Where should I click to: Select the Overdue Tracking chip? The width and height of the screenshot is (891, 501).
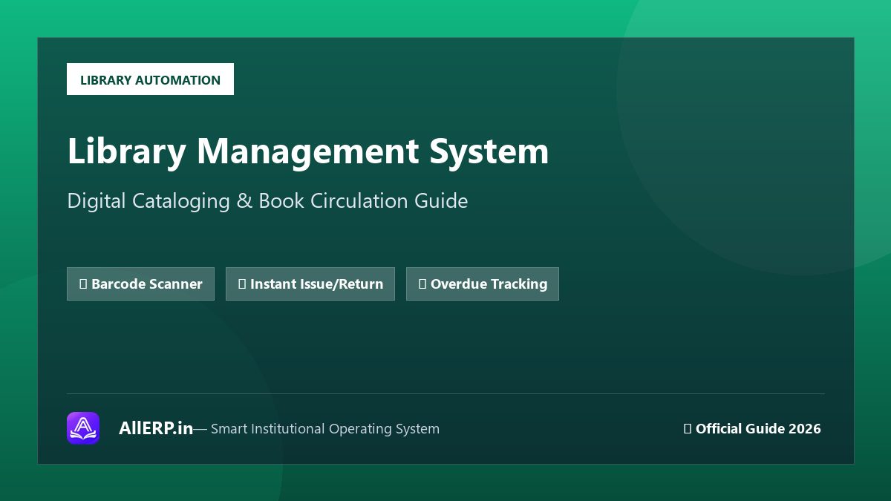(483, 284)
